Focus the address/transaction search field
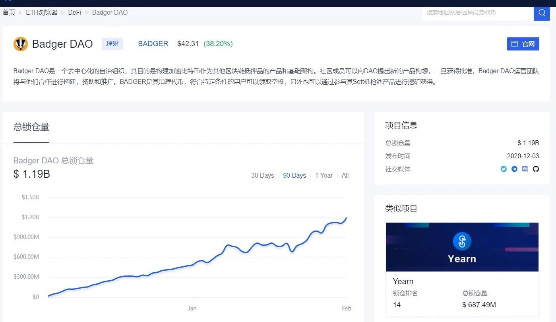The height and width of the screenshot is (322, 556). pos(477,13)
